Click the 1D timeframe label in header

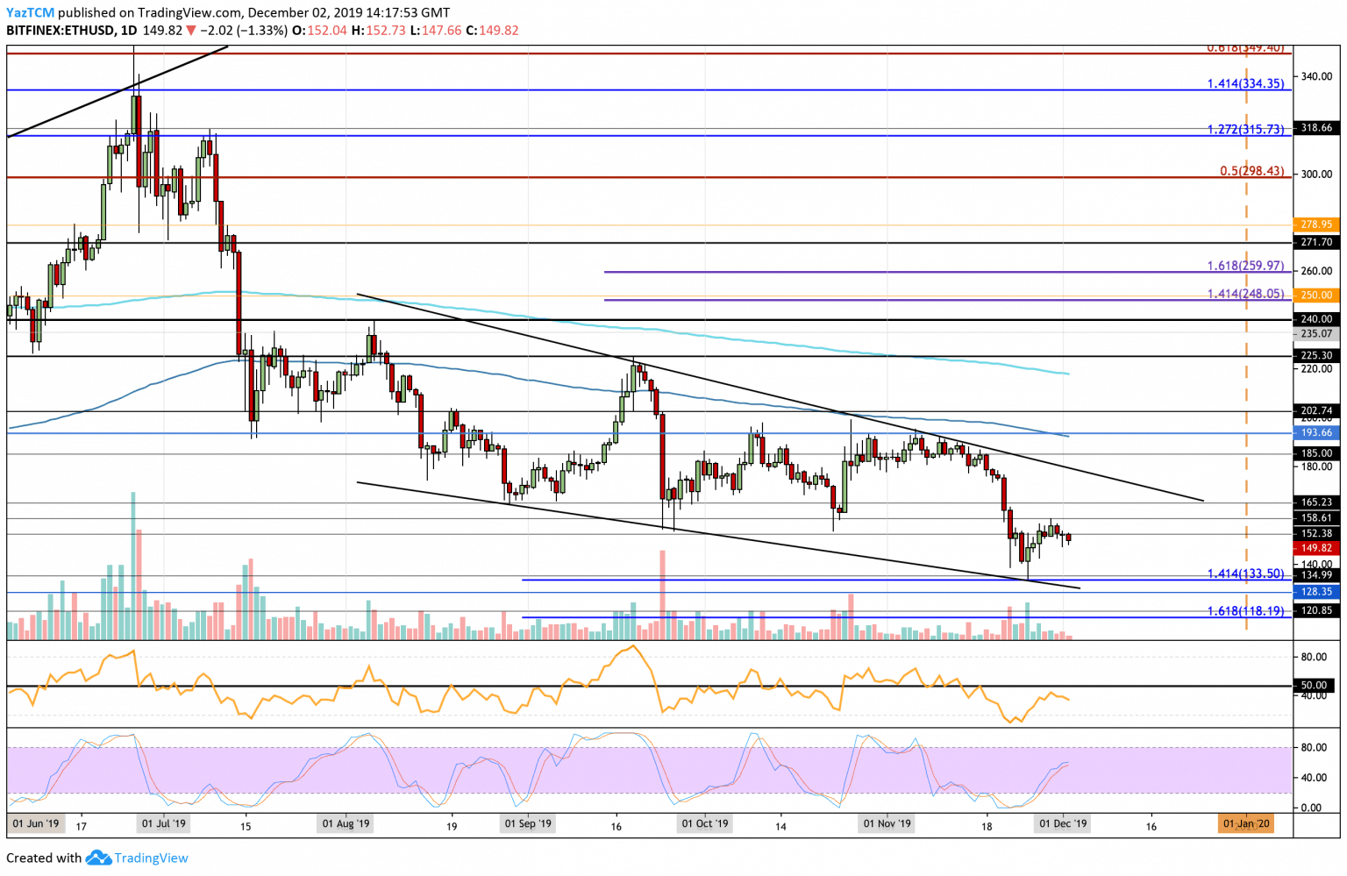coord(129,30)
